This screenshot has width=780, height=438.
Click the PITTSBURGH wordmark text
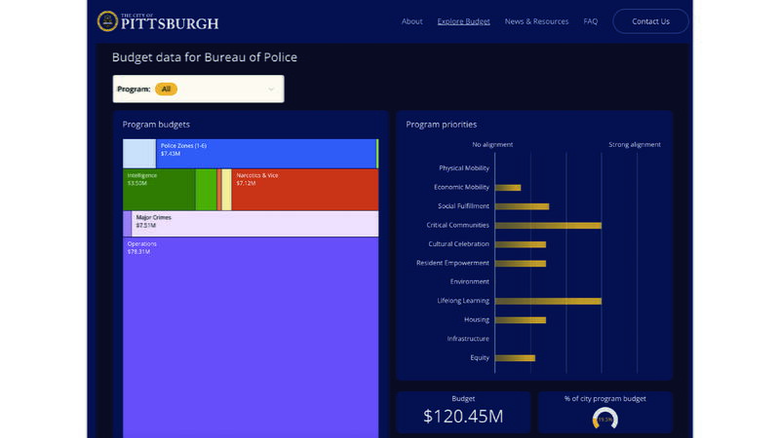[170, 23]
